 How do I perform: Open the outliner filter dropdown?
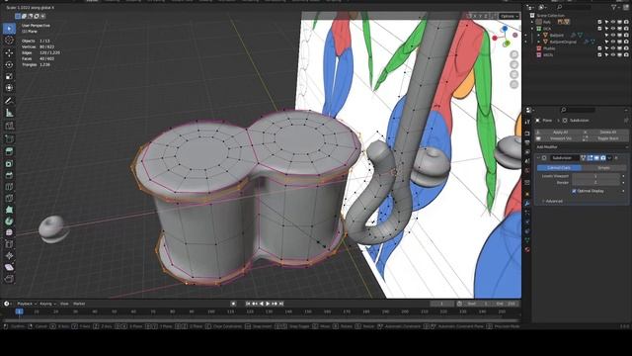pyautogui.click(x=615, y=7)
